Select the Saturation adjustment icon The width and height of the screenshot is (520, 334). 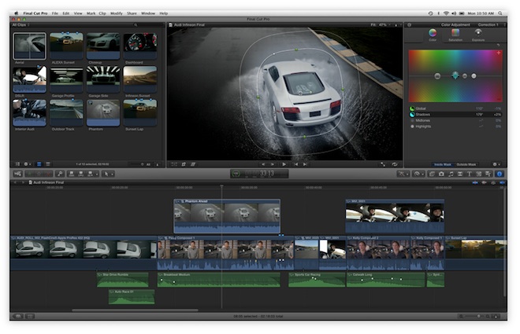coord(455,34)
